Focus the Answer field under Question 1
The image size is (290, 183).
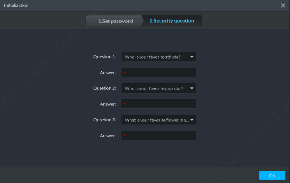(x=159, y=72)
